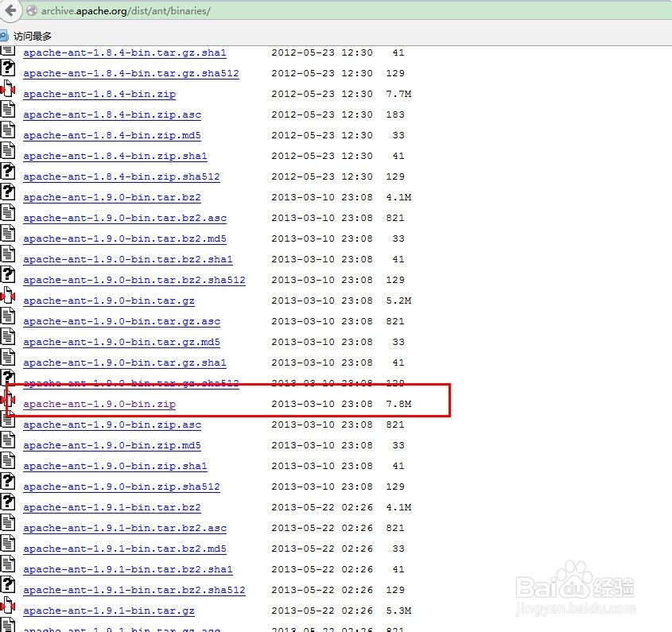Download apache-ant-1.9.1-bin.tar.bz2 link
The width and height of the screenshot is (672, 632).
pyautogui.click(x=112, y=507)
